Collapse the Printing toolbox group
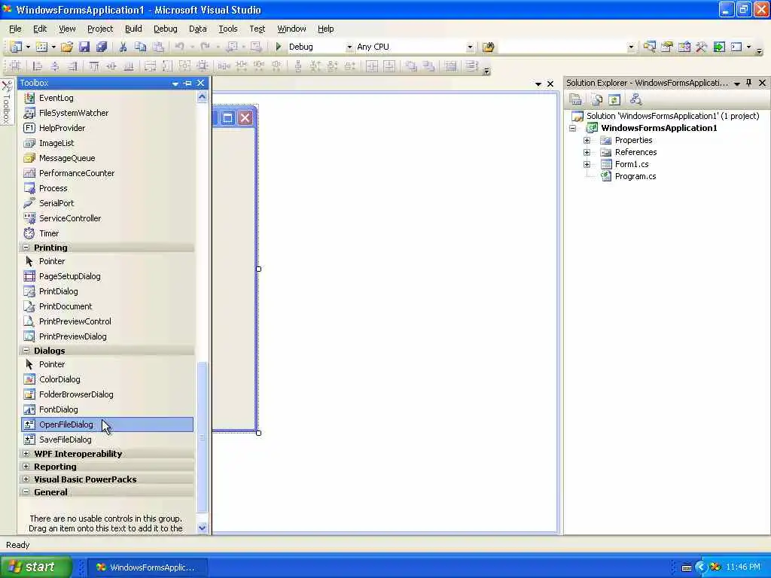 coord(26,247)
